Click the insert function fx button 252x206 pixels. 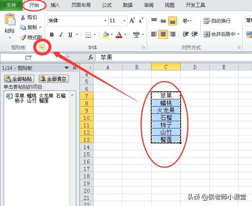click(x=91, y=57)
